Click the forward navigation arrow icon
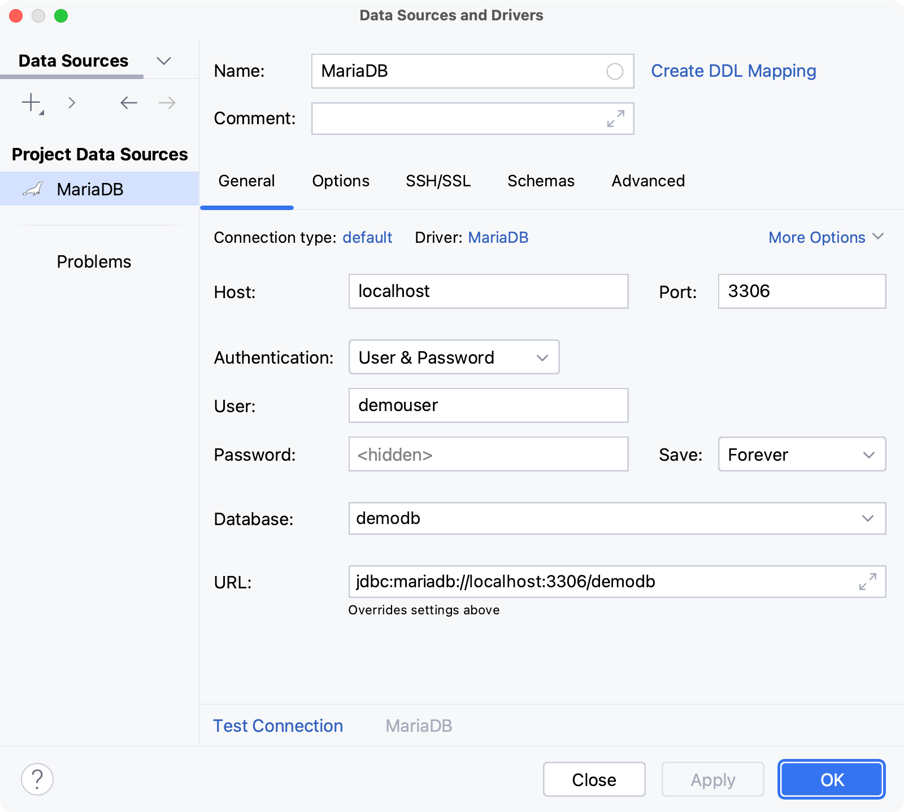Viewport: 904px width, 812px height. point(166,103)
